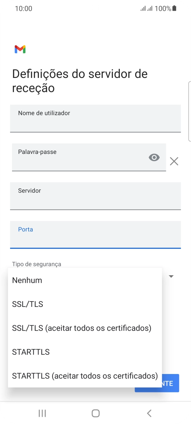Choose STARTTLS as the security type
The image size is (191, 425).
(x=30, y=352)
